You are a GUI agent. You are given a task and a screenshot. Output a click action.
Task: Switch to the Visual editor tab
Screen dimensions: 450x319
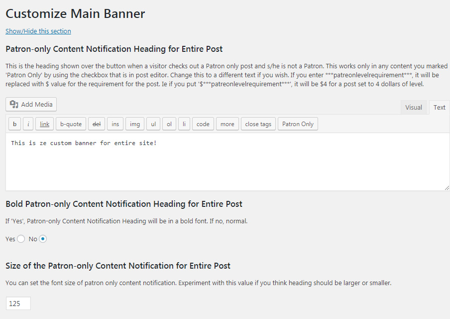[414, 108]
